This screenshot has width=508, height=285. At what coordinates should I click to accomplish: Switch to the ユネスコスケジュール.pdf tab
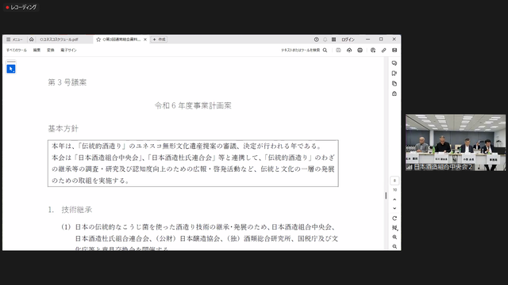pos(59,40)
